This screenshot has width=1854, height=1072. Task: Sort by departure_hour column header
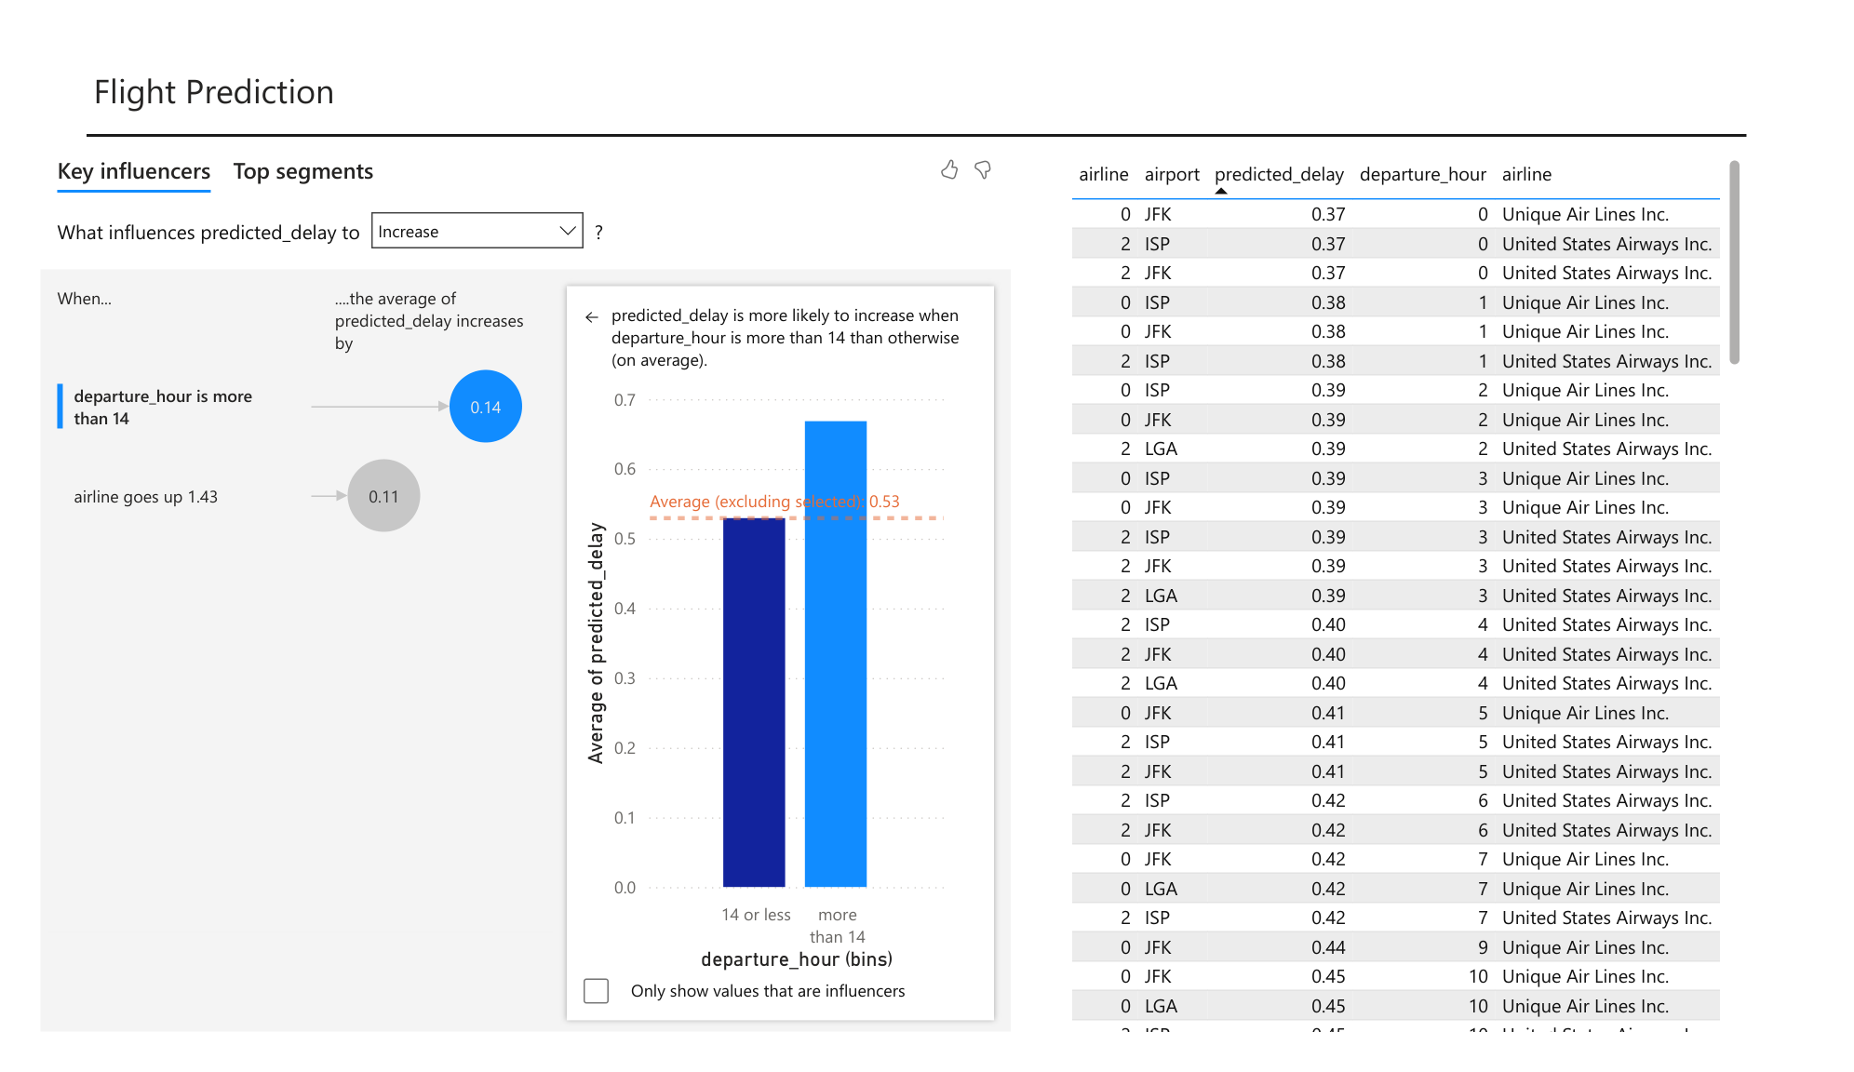click(x=1422, y=174)
